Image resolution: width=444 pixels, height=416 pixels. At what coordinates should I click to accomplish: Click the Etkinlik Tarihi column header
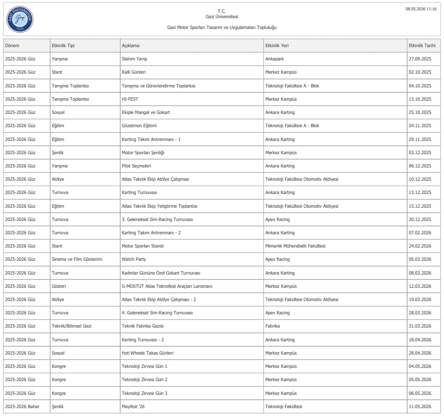click(424, 46)
